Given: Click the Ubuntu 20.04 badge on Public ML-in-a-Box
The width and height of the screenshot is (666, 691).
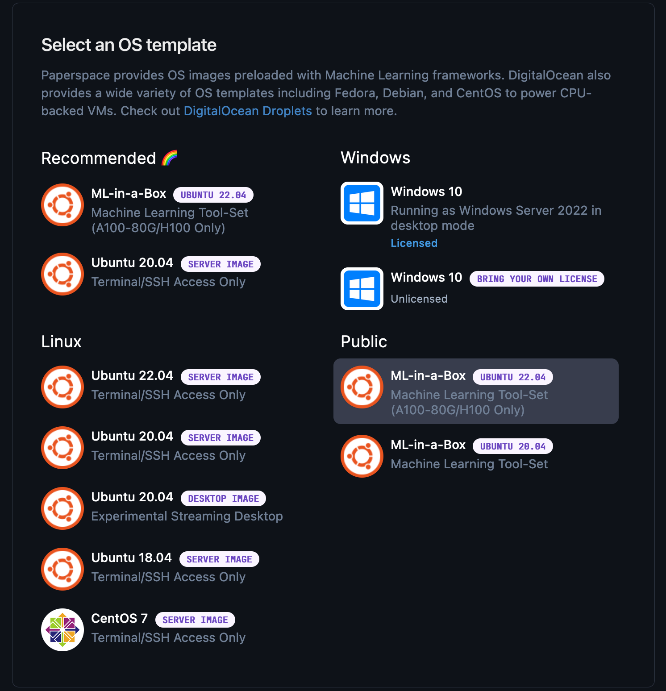Looking at the screenshot, I should coord(512,446).
